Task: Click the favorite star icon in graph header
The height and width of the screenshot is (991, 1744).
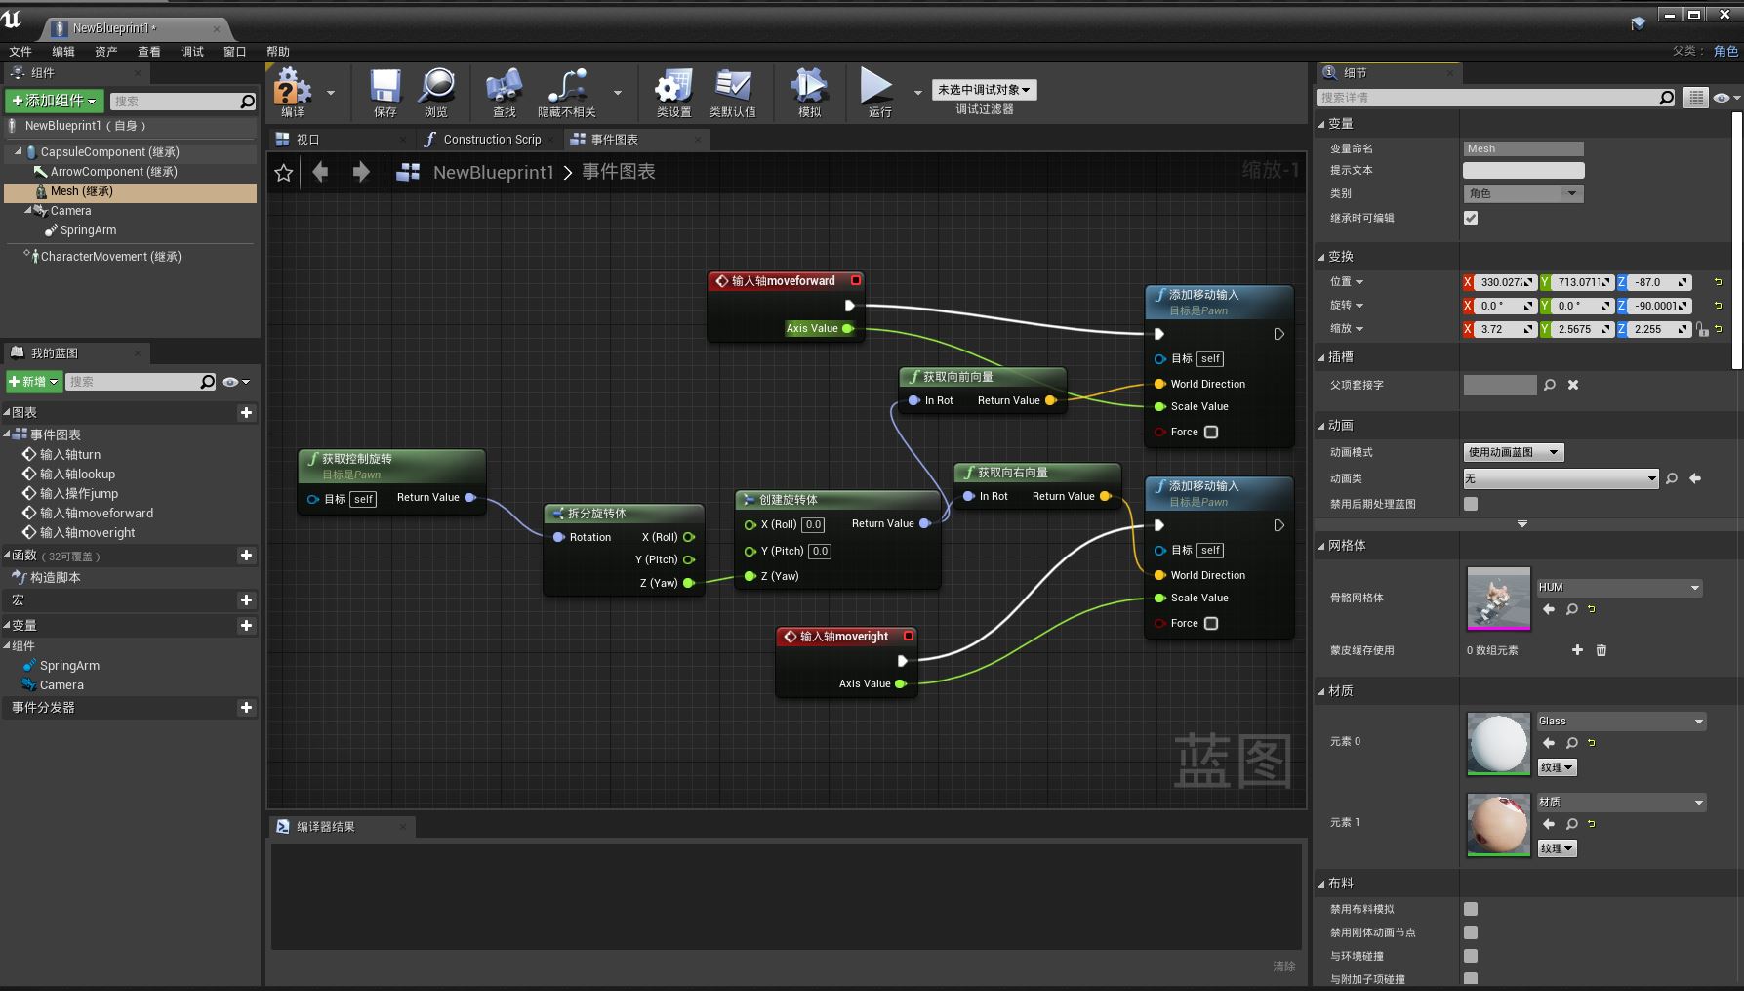Action: coord(284,173)
